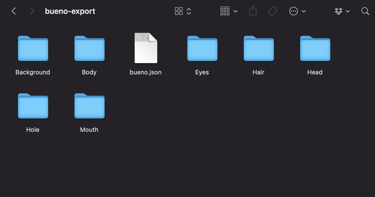
Task: Click the Share toolbar icon
Action: [253, 11]
